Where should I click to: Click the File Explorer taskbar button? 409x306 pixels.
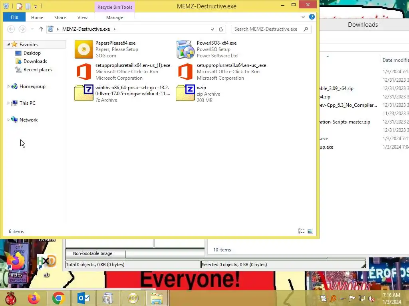coord(157,298)
